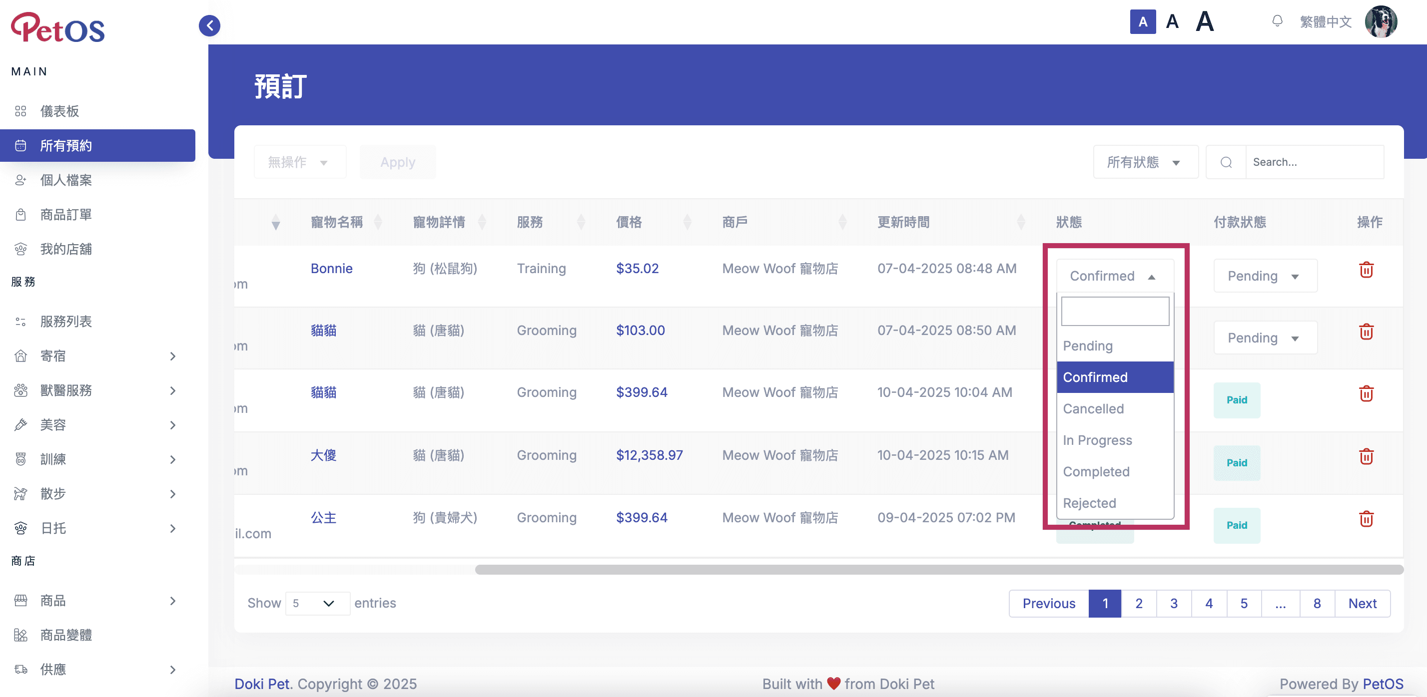Open the notification bell
Viewport: 1427px width, 697px height.
click(x=1277, y=21)
